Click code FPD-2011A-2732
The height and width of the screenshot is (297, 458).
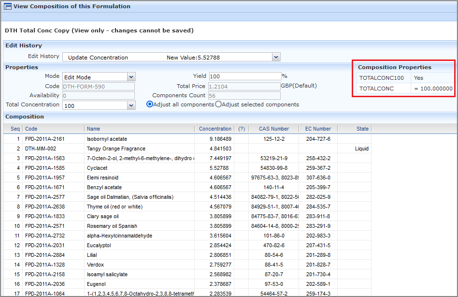point(45,236)
